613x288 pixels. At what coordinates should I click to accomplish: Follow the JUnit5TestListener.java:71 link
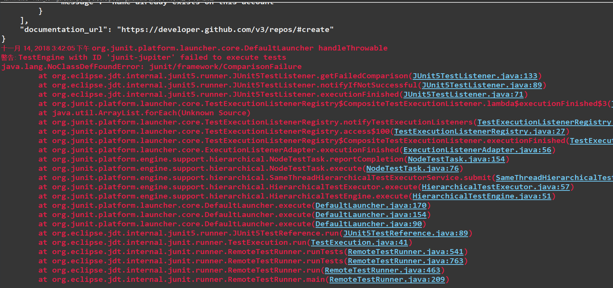[463, 94]
